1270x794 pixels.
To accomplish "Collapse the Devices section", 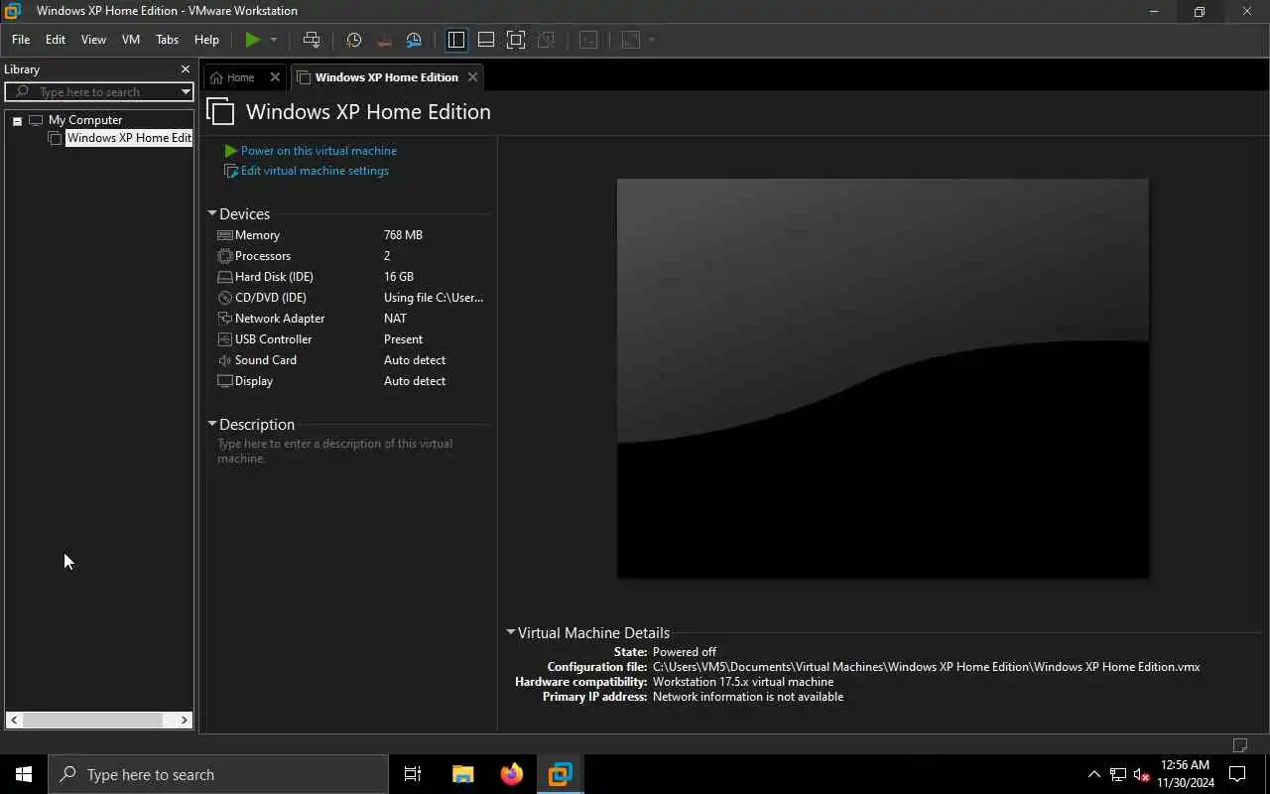I will (212, 213).
